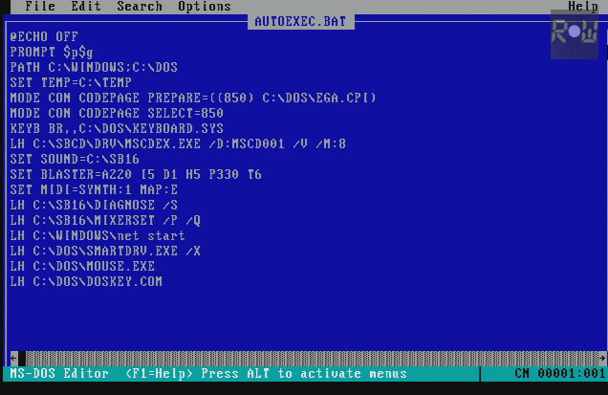Screen dimensions: 608x395
Task: Click the MSCDEX.EXE load line
Action: 178,143
